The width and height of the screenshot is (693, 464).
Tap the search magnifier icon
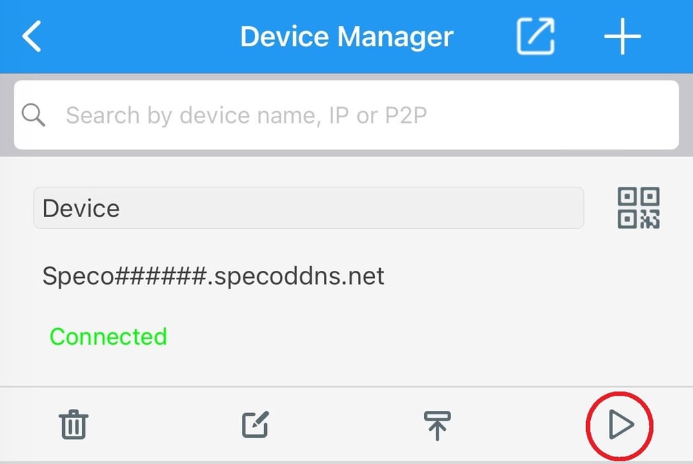(34, 114)
